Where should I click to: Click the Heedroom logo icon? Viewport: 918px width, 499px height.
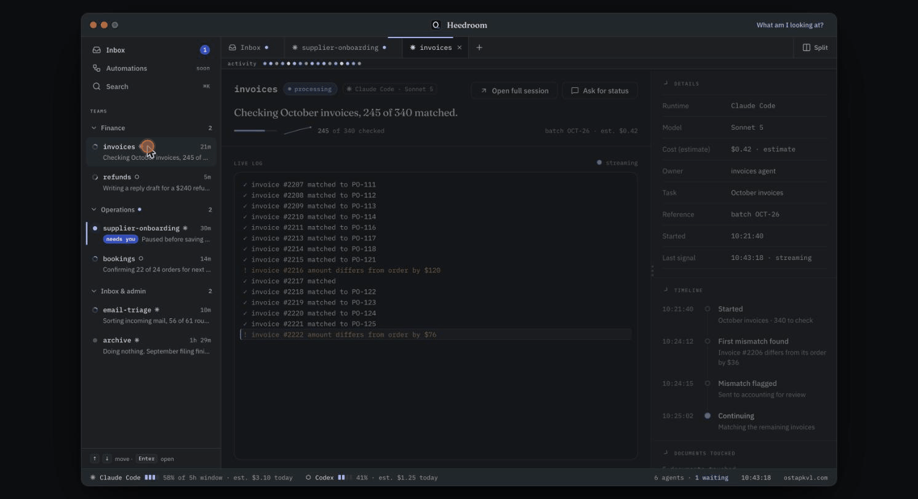[x=436, y=25]
